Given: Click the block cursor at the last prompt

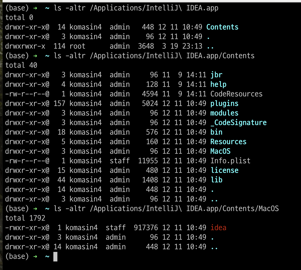Looking at the screenshot, I should click(x=55, y=257).
